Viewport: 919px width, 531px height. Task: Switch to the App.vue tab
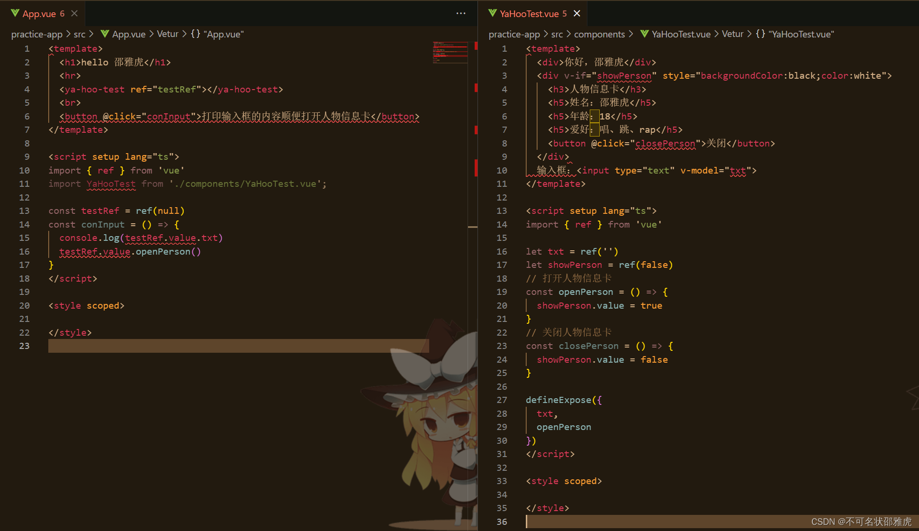click(x=44, y=14)
